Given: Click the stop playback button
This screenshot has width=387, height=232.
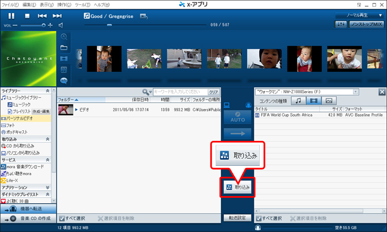Looking at the screenshot, I should (27, 16).
